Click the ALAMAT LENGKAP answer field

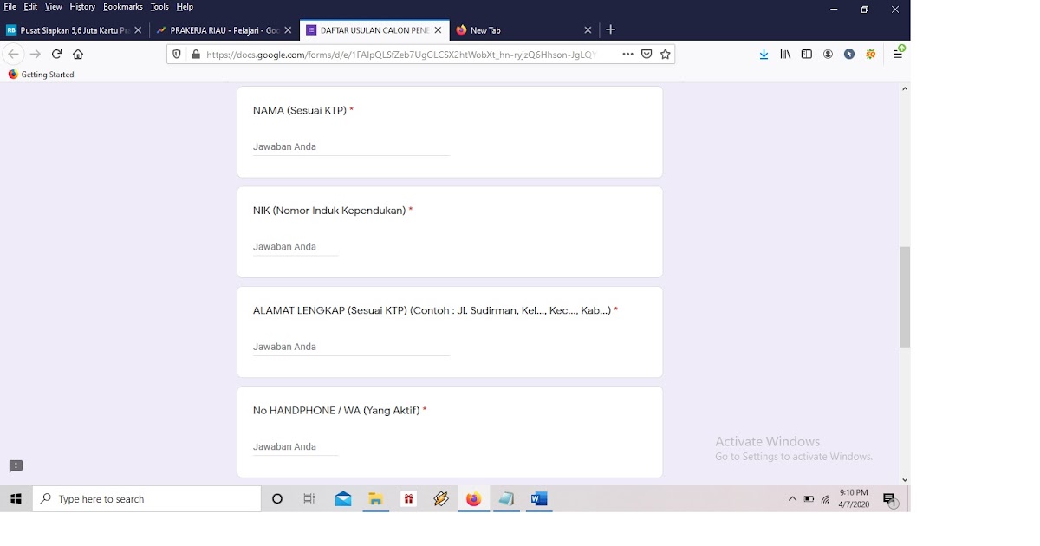[x=351, y=347]
